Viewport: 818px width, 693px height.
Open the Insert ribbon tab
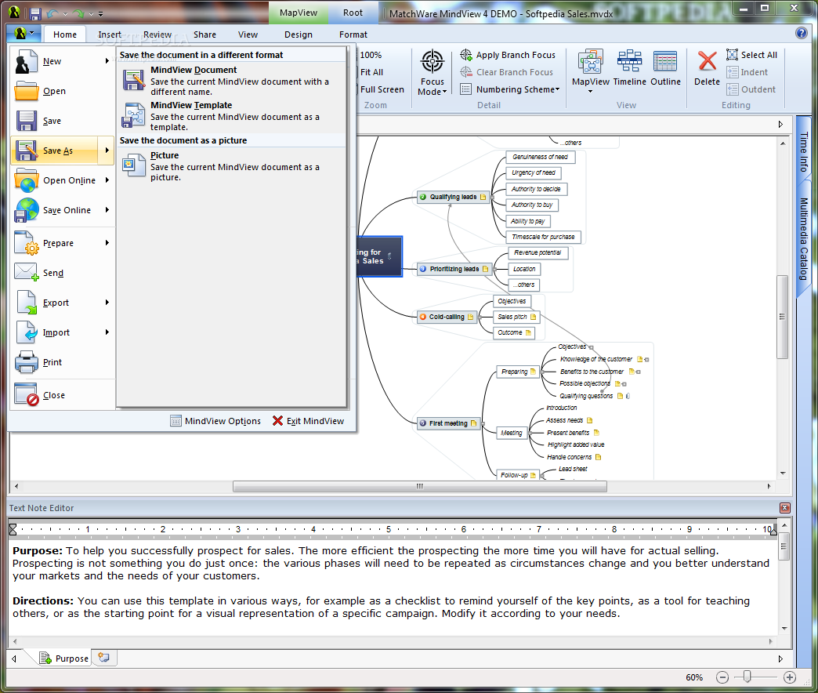point(110,34)
